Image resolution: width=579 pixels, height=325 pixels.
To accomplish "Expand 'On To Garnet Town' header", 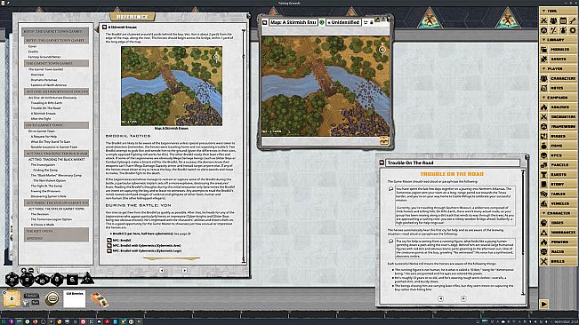I will pyautogui.click(x=57, y=125).
